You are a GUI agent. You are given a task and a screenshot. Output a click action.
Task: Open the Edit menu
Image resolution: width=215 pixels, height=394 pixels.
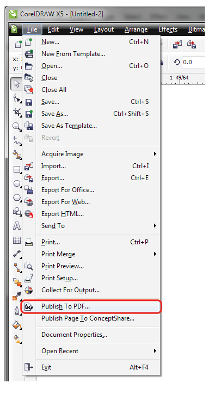(x=53, y=29)
